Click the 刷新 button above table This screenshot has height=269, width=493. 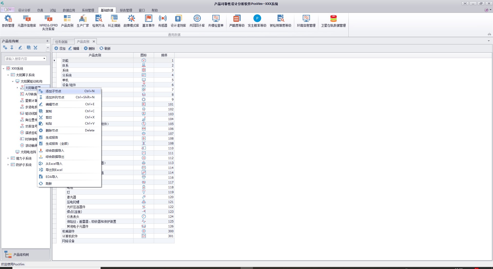click(x=105, y=48)
